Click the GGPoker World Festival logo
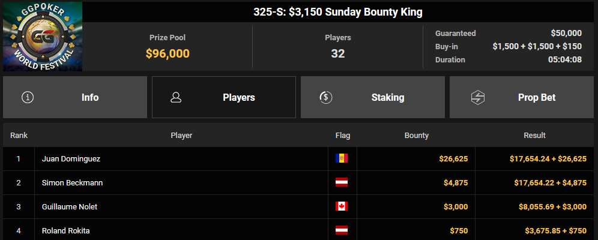Viewport: 598px width, 240px height. (x=43, y=36)
